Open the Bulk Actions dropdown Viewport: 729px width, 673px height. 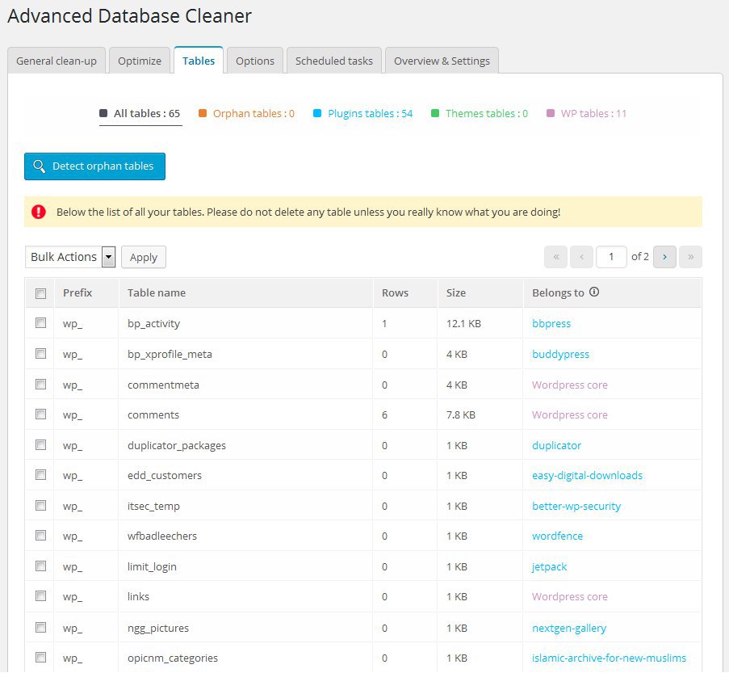point(70,257)
